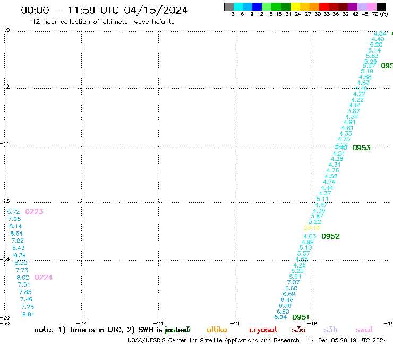Select the 7.73 wave height value

[22, 270]
